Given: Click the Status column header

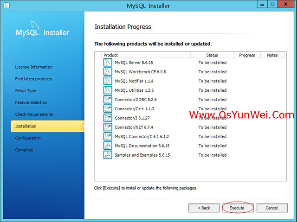Looking at the screenshot, I should click(x=213, y=55).
